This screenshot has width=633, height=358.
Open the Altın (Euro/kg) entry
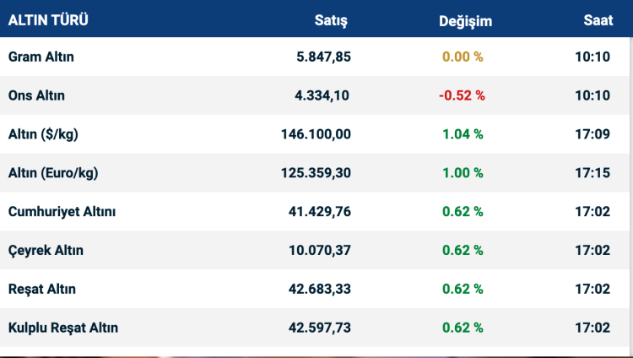point(53,173)
